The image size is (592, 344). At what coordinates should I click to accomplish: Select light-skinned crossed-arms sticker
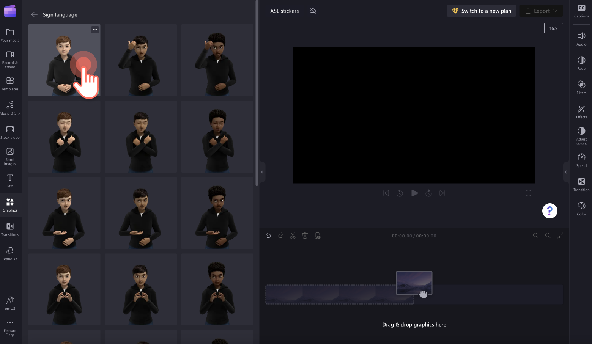click(65, 137)
